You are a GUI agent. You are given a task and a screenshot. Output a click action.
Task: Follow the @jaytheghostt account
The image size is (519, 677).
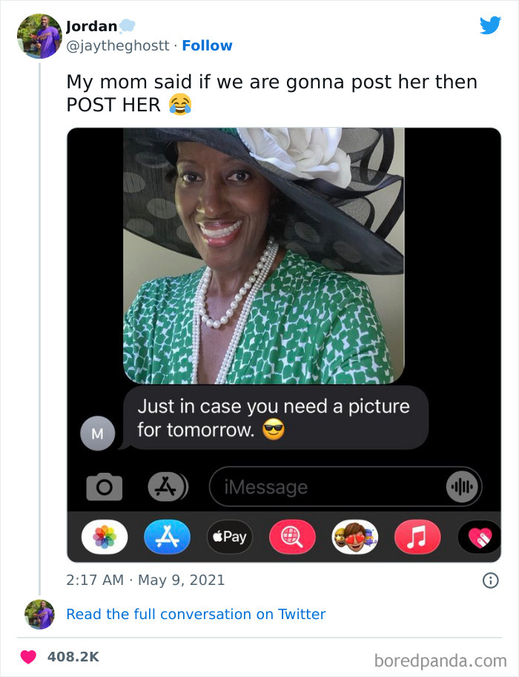[x=207, y=45]
